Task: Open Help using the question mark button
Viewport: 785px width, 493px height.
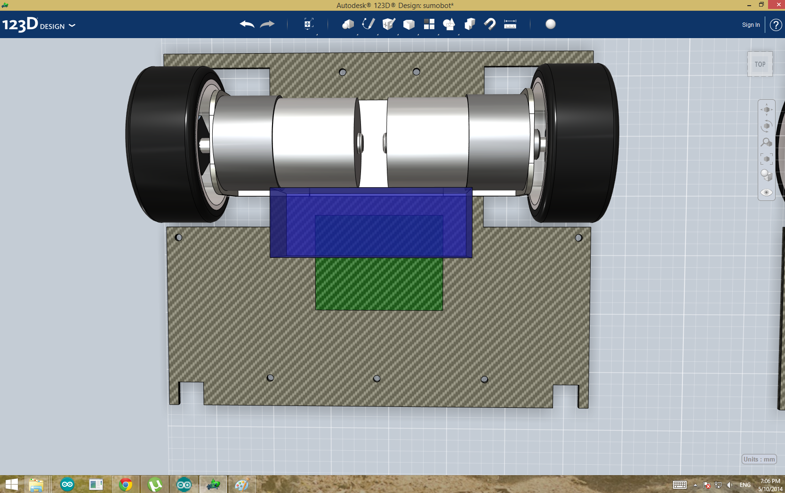Action: tap(775, 24)
